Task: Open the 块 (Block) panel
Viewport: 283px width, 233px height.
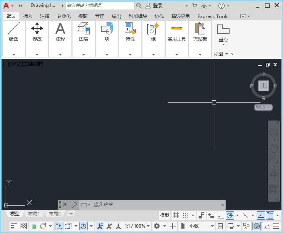Action: (107, 39)
